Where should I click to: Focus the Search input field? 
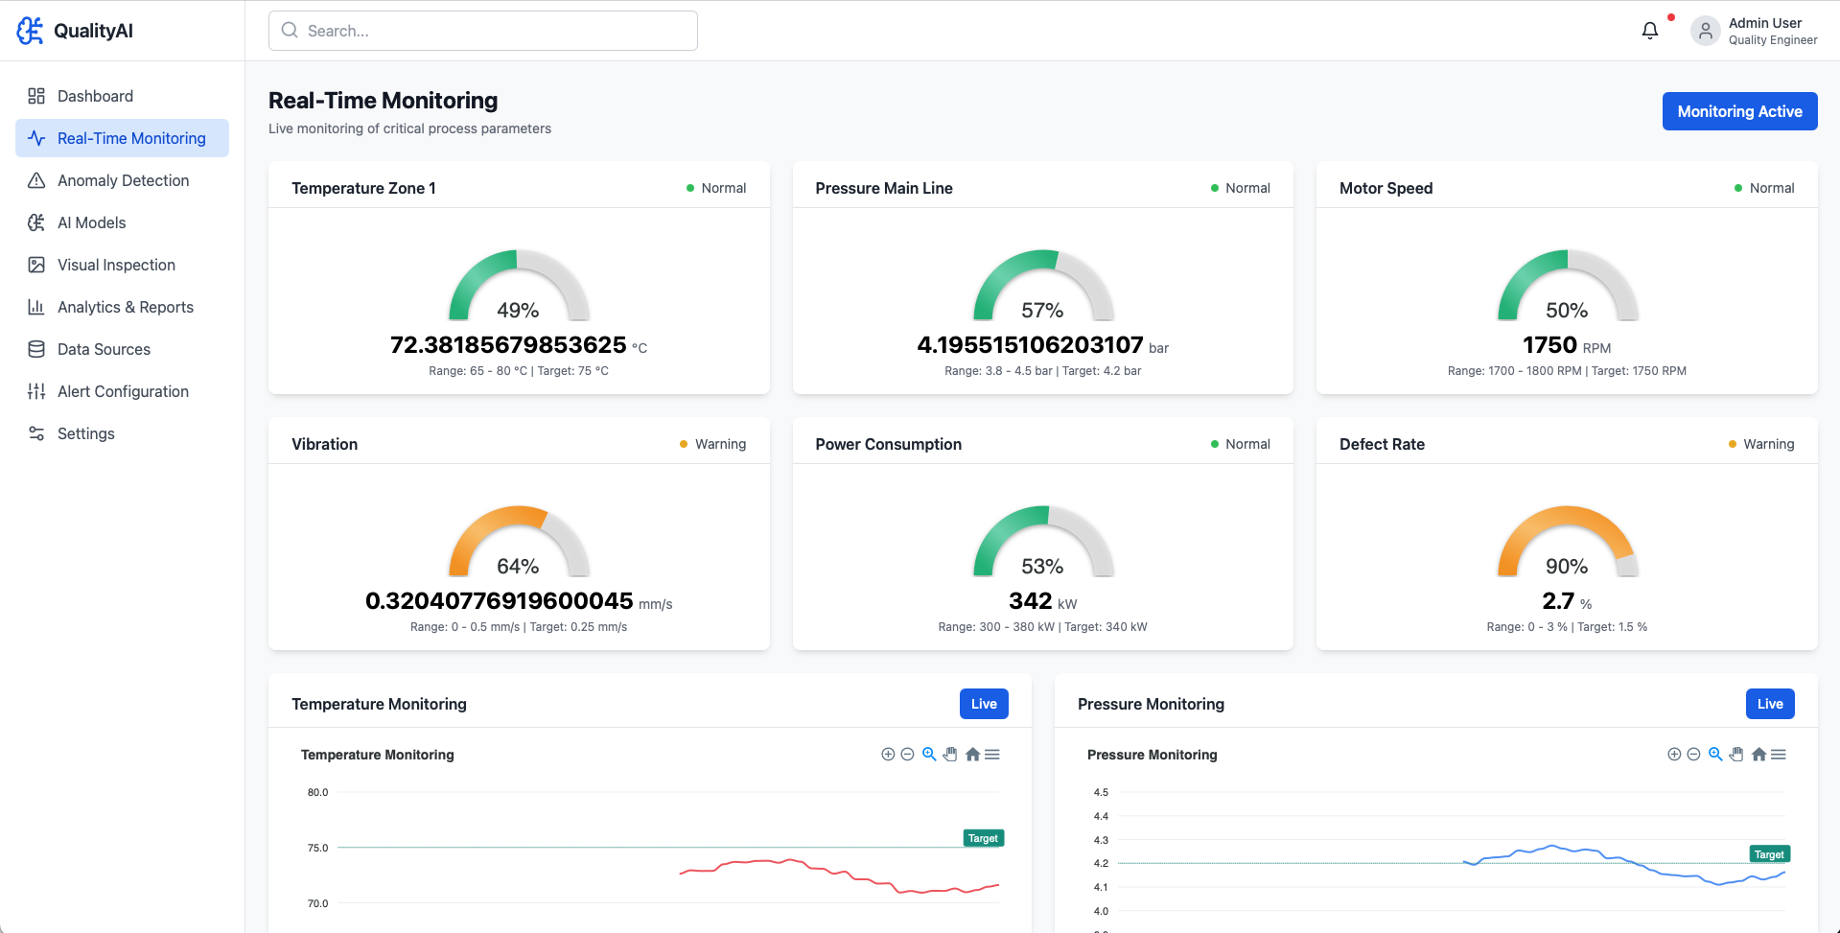click(483, 31)
